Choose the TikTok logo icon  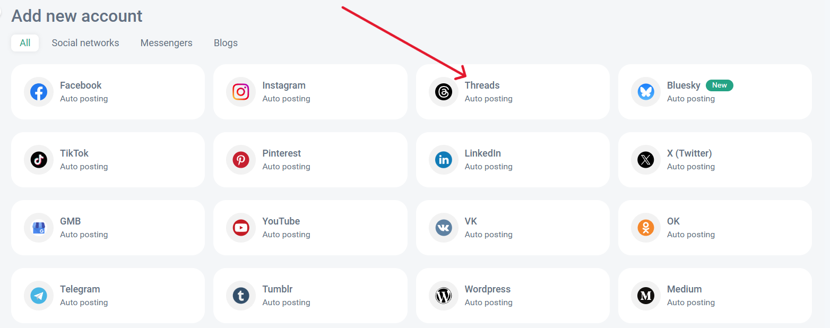click(x=39, y=160)
